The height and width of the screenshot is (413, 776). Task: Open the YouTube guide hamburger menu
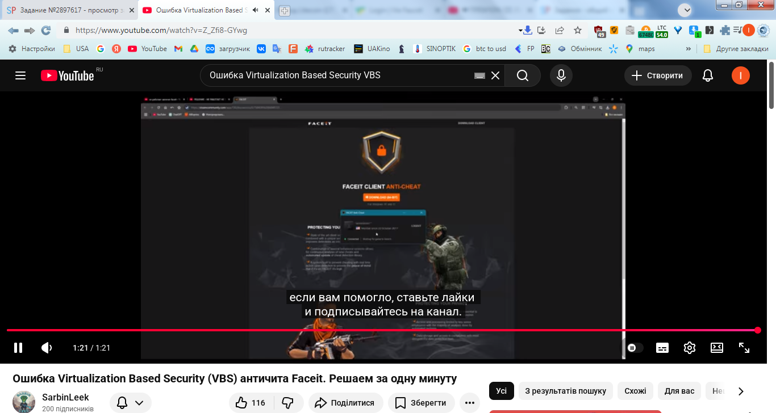[x=20, y=75]
